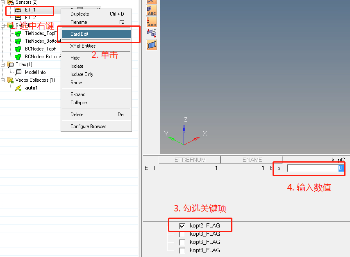Click the ENAME column header
Viewport: 350px width, 257px height.
pyautogui.click(x=252, y=160)
